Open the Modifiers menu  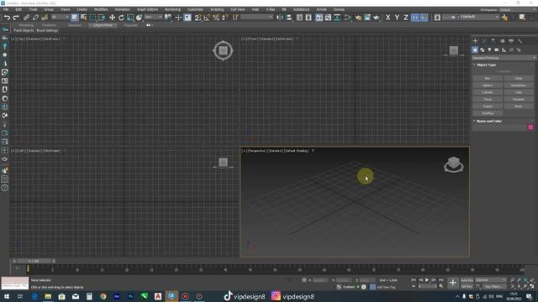[101, 9]
